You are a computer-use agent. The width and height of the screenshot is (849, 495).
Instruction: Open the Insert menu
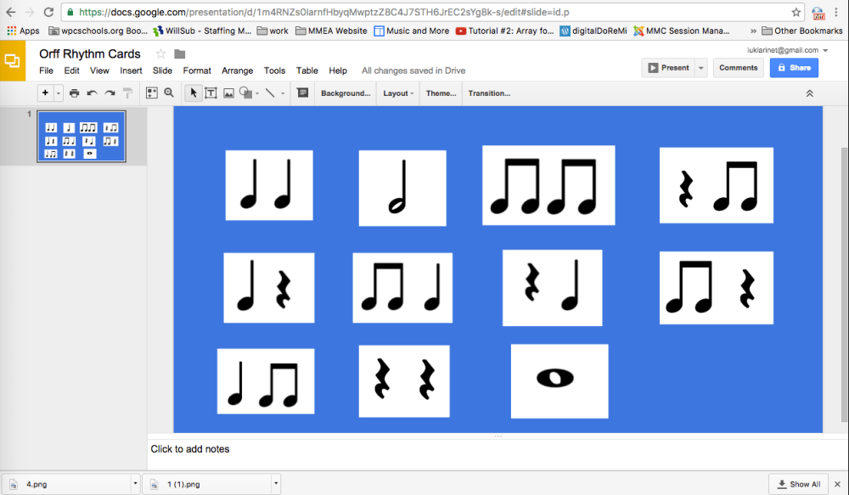131,70
